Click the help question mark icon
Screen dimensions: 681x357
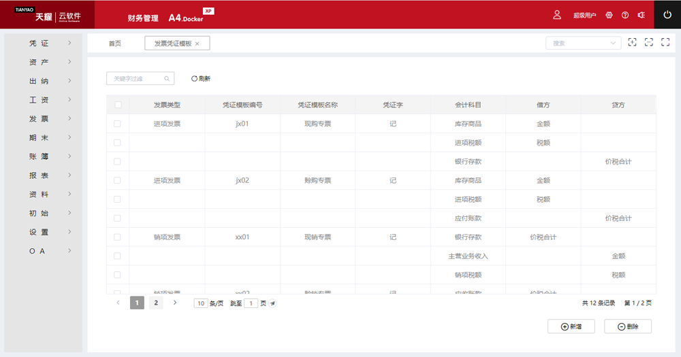[x=625, y=15]
